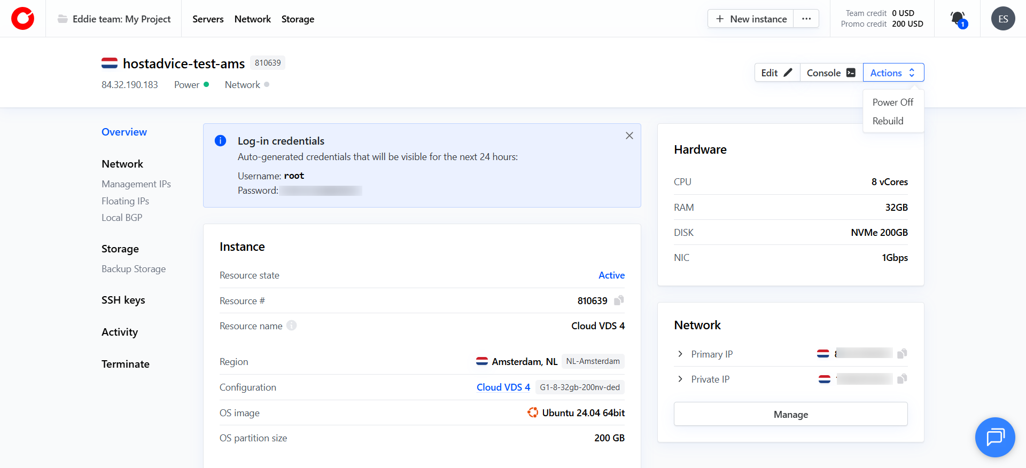
Task: Open the live chat bubble
Action: [x=995, y=437]
